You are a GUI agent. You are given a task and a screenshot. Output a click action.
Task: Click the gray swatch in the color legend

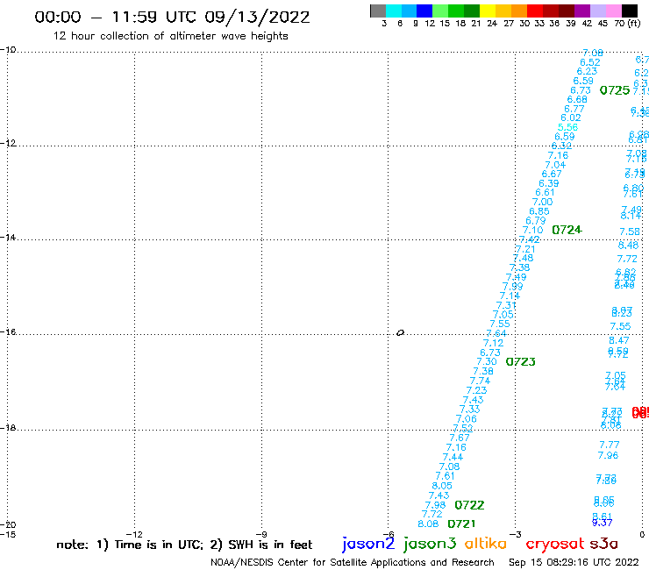(378, 11)
